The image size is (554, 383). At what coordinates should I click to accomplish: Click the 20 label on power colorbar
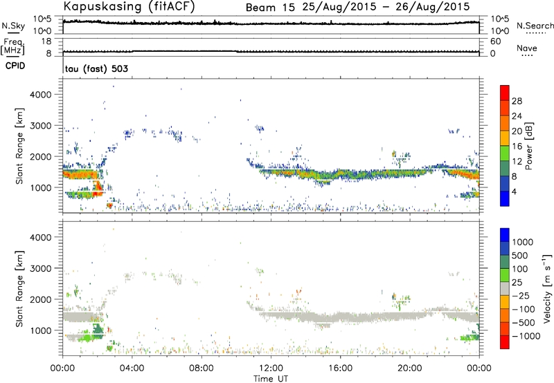tap(517, 131)
